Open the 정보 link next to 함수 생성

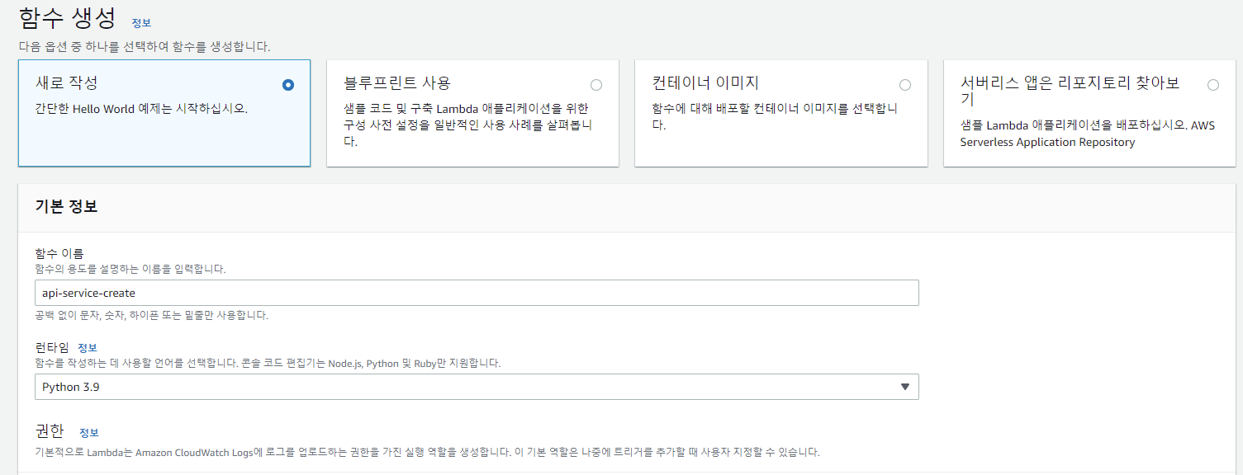click(x=141, y=23)
